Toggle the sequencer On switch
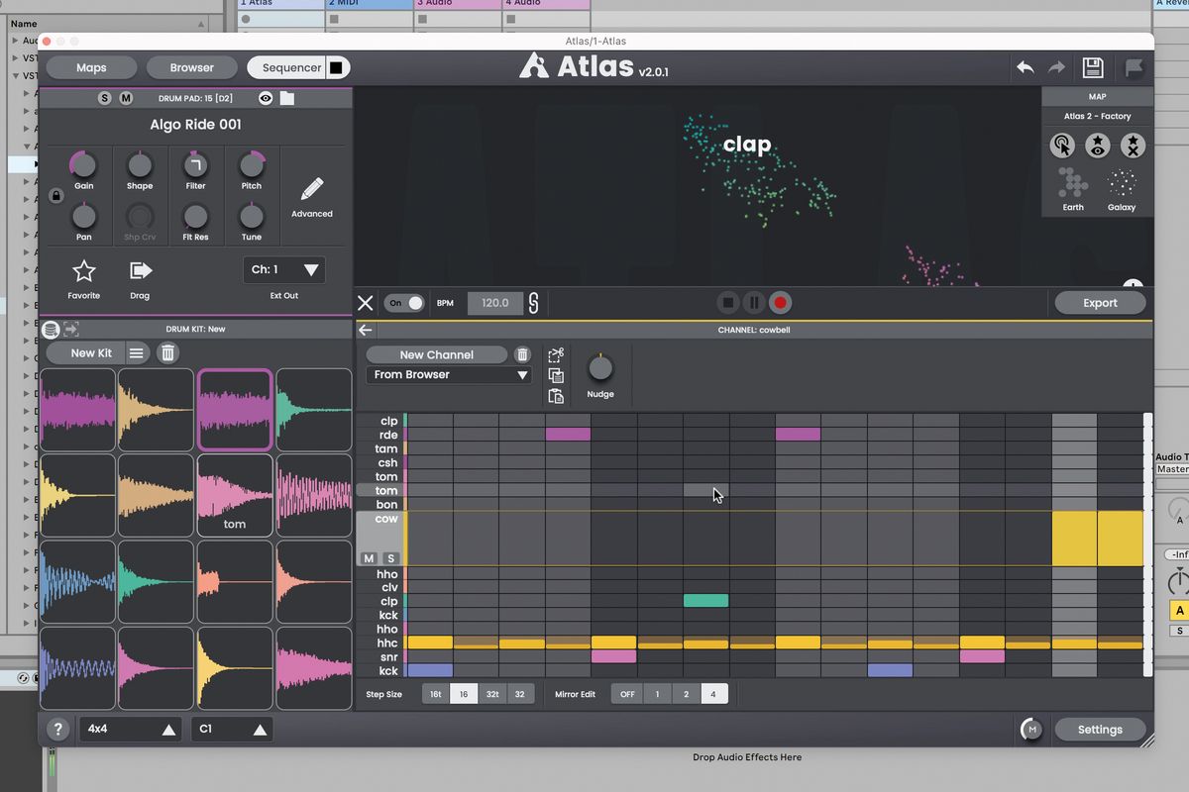1189x792 pixels. [x=405, y=303]
